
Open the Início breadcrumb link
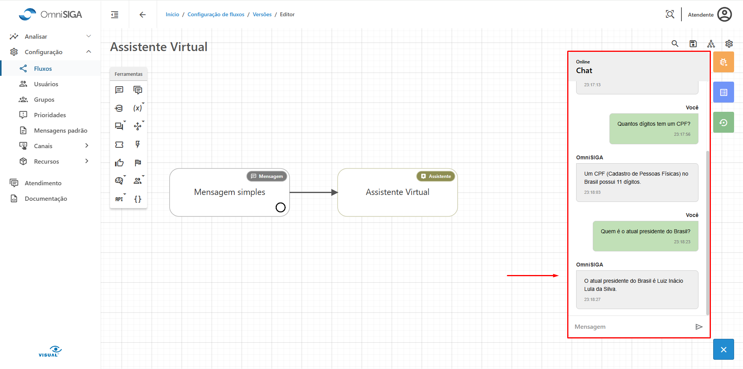(x=172, y=14)
